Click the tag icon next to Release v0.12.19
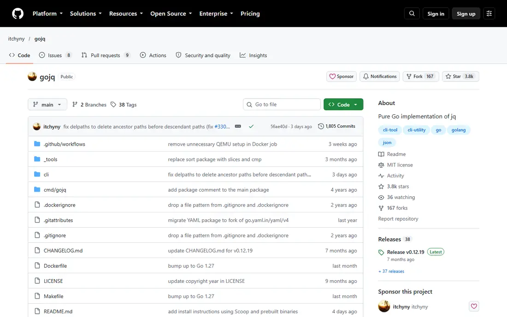Screen dimensions: 507x317 (381, 252)
